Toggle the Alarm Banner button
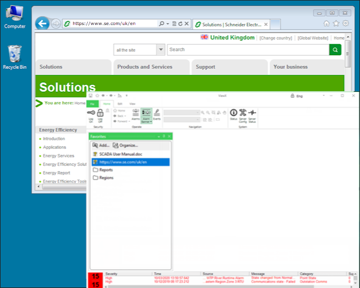Screen dimensions: 360x288 tap(147, 113)
